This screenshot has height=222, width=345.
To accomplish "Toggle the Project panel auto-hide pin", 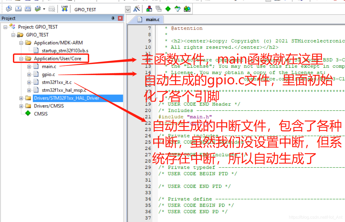I will 113,18.
